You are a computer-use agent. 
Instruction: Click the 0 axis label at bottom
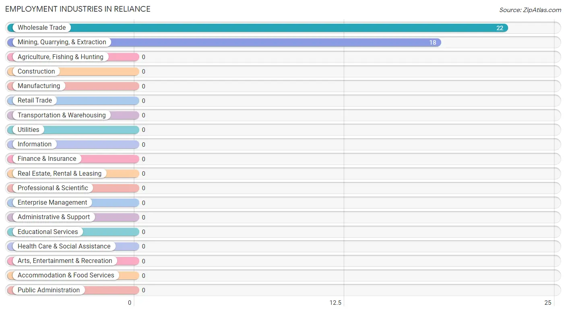130,303
